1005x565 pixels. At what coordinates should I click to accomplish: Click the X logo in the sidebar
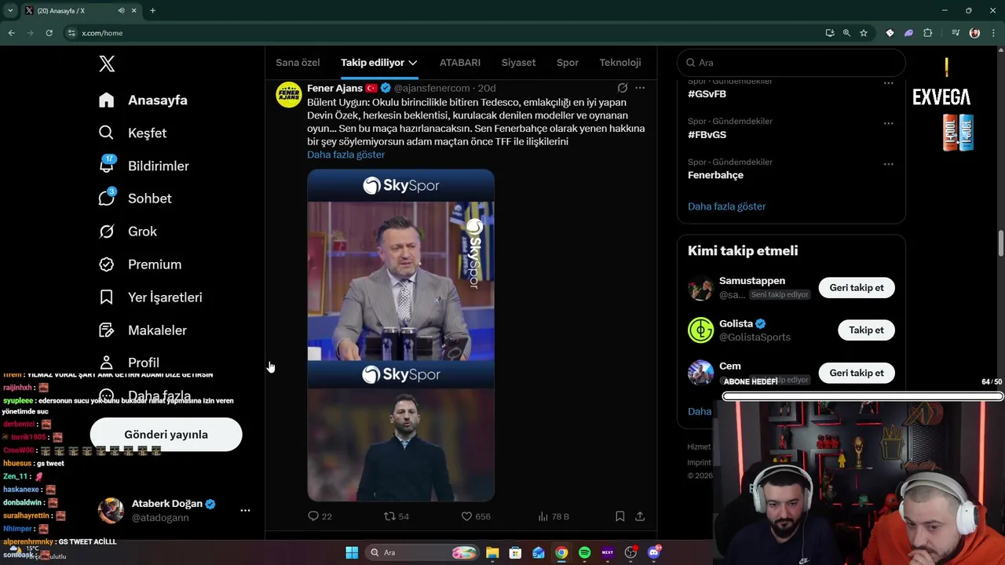point(107,64)
